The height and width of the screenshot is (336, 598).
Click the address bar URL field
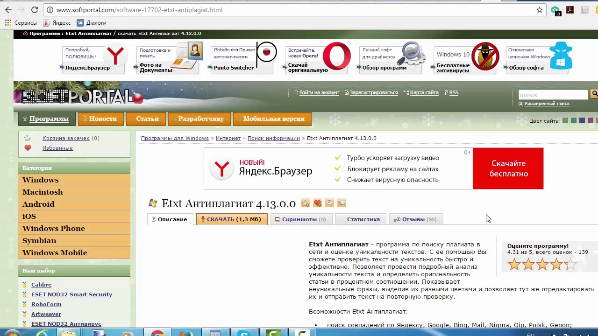[x=294, y=10]
